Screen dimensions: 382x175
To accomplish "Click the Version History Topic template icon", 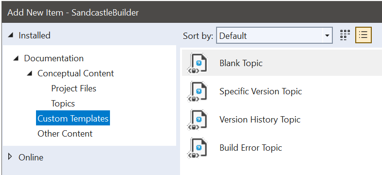I will [x=198, y=120].
